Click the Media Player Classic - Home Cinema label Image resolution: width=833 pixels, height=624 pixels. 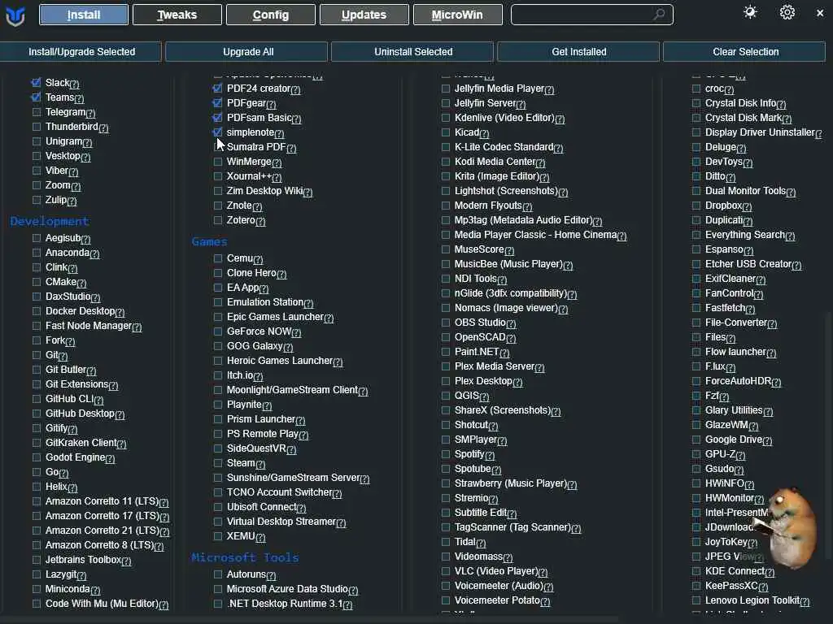coord(535,235)
